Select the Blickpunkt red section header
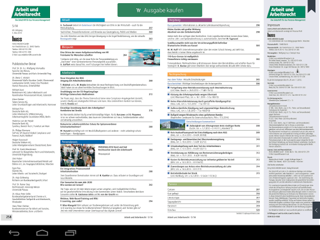320x240 pixels. [x=82, y=47]
